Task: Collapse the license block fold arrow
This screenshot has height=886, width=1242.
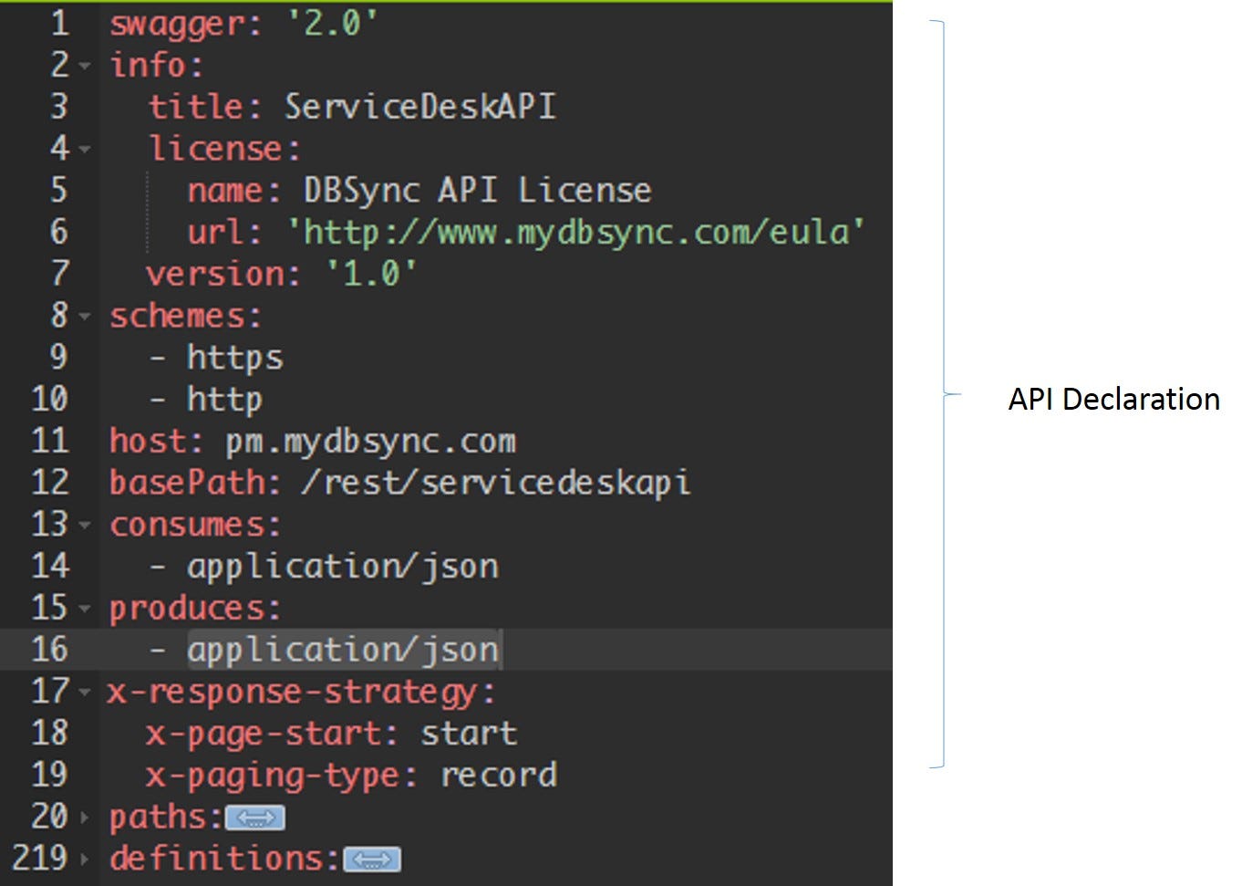Action: [x=85, y=150]
